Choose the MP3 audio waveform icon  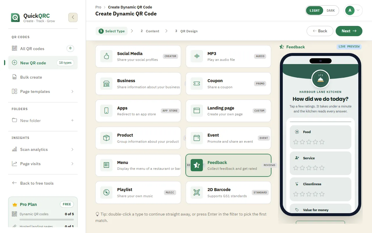197,56
